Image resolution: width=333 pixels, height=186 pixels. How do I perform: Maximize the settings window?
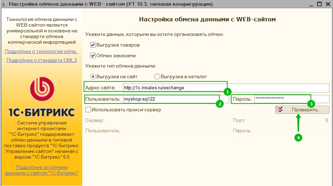[319, 4]
